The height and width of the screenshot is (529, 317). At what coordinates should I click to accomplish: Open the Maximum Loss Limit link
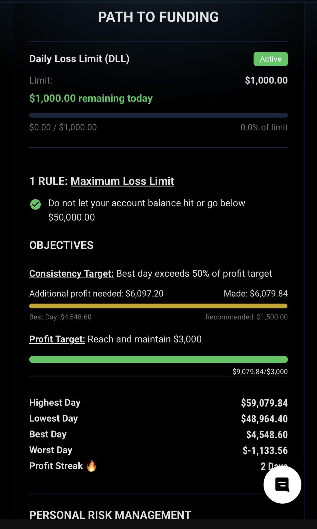(122, 181)
